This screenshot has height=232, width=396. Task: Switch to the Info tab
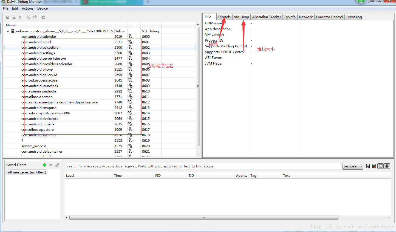coord(209,16)
